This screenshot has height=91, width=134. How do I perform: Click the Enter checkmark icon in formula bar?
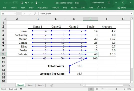point(30,14)
